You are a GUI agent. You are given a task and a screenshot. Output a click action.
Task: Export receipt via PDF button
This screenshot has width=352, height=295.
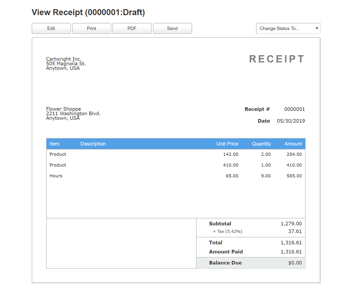point(132,28)
